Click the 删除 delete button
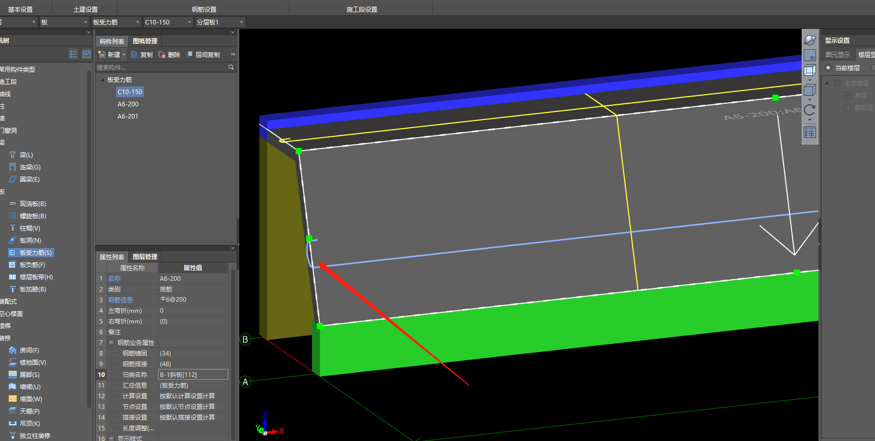Viewport: 875px width, 441px height. click(170, 54)
